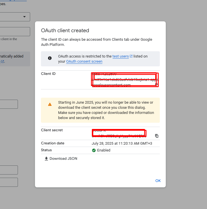Screen dimensions: 207x209
Task: Copy the client secret using the copy icon
Action: coord(157,136)
